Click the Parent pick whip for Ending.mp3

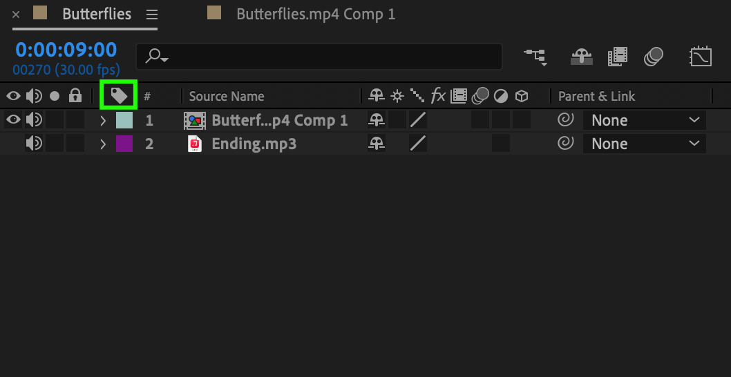(565, 144)
